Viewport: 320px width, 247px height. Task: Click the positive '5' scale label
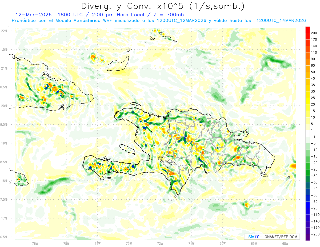click(x=312, y=124)
